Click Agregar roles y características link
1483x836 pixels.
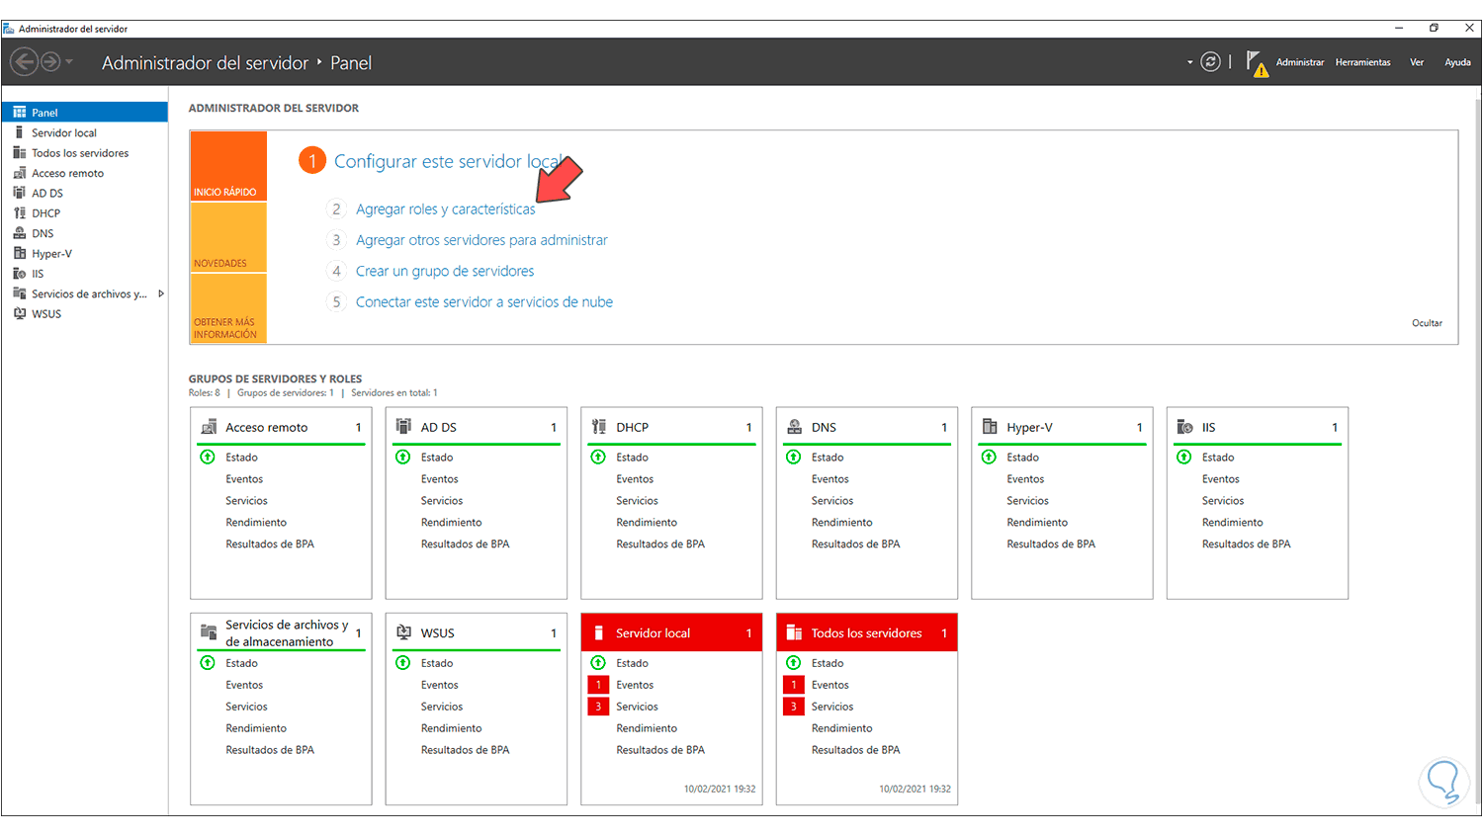coord(445,209)
